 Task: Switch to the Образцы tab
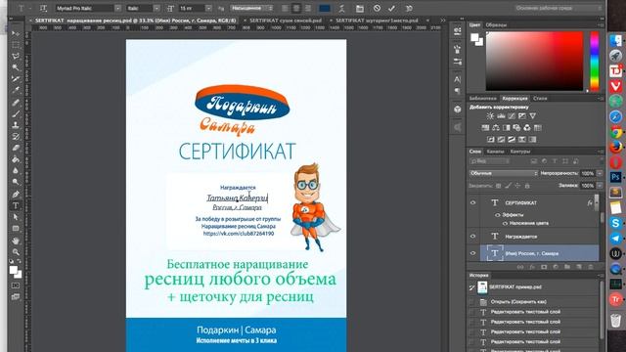(x=496, y=24)
